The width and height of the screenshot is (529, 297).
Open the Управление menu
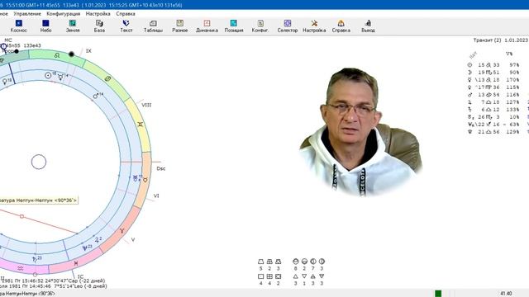coord(27,14)
